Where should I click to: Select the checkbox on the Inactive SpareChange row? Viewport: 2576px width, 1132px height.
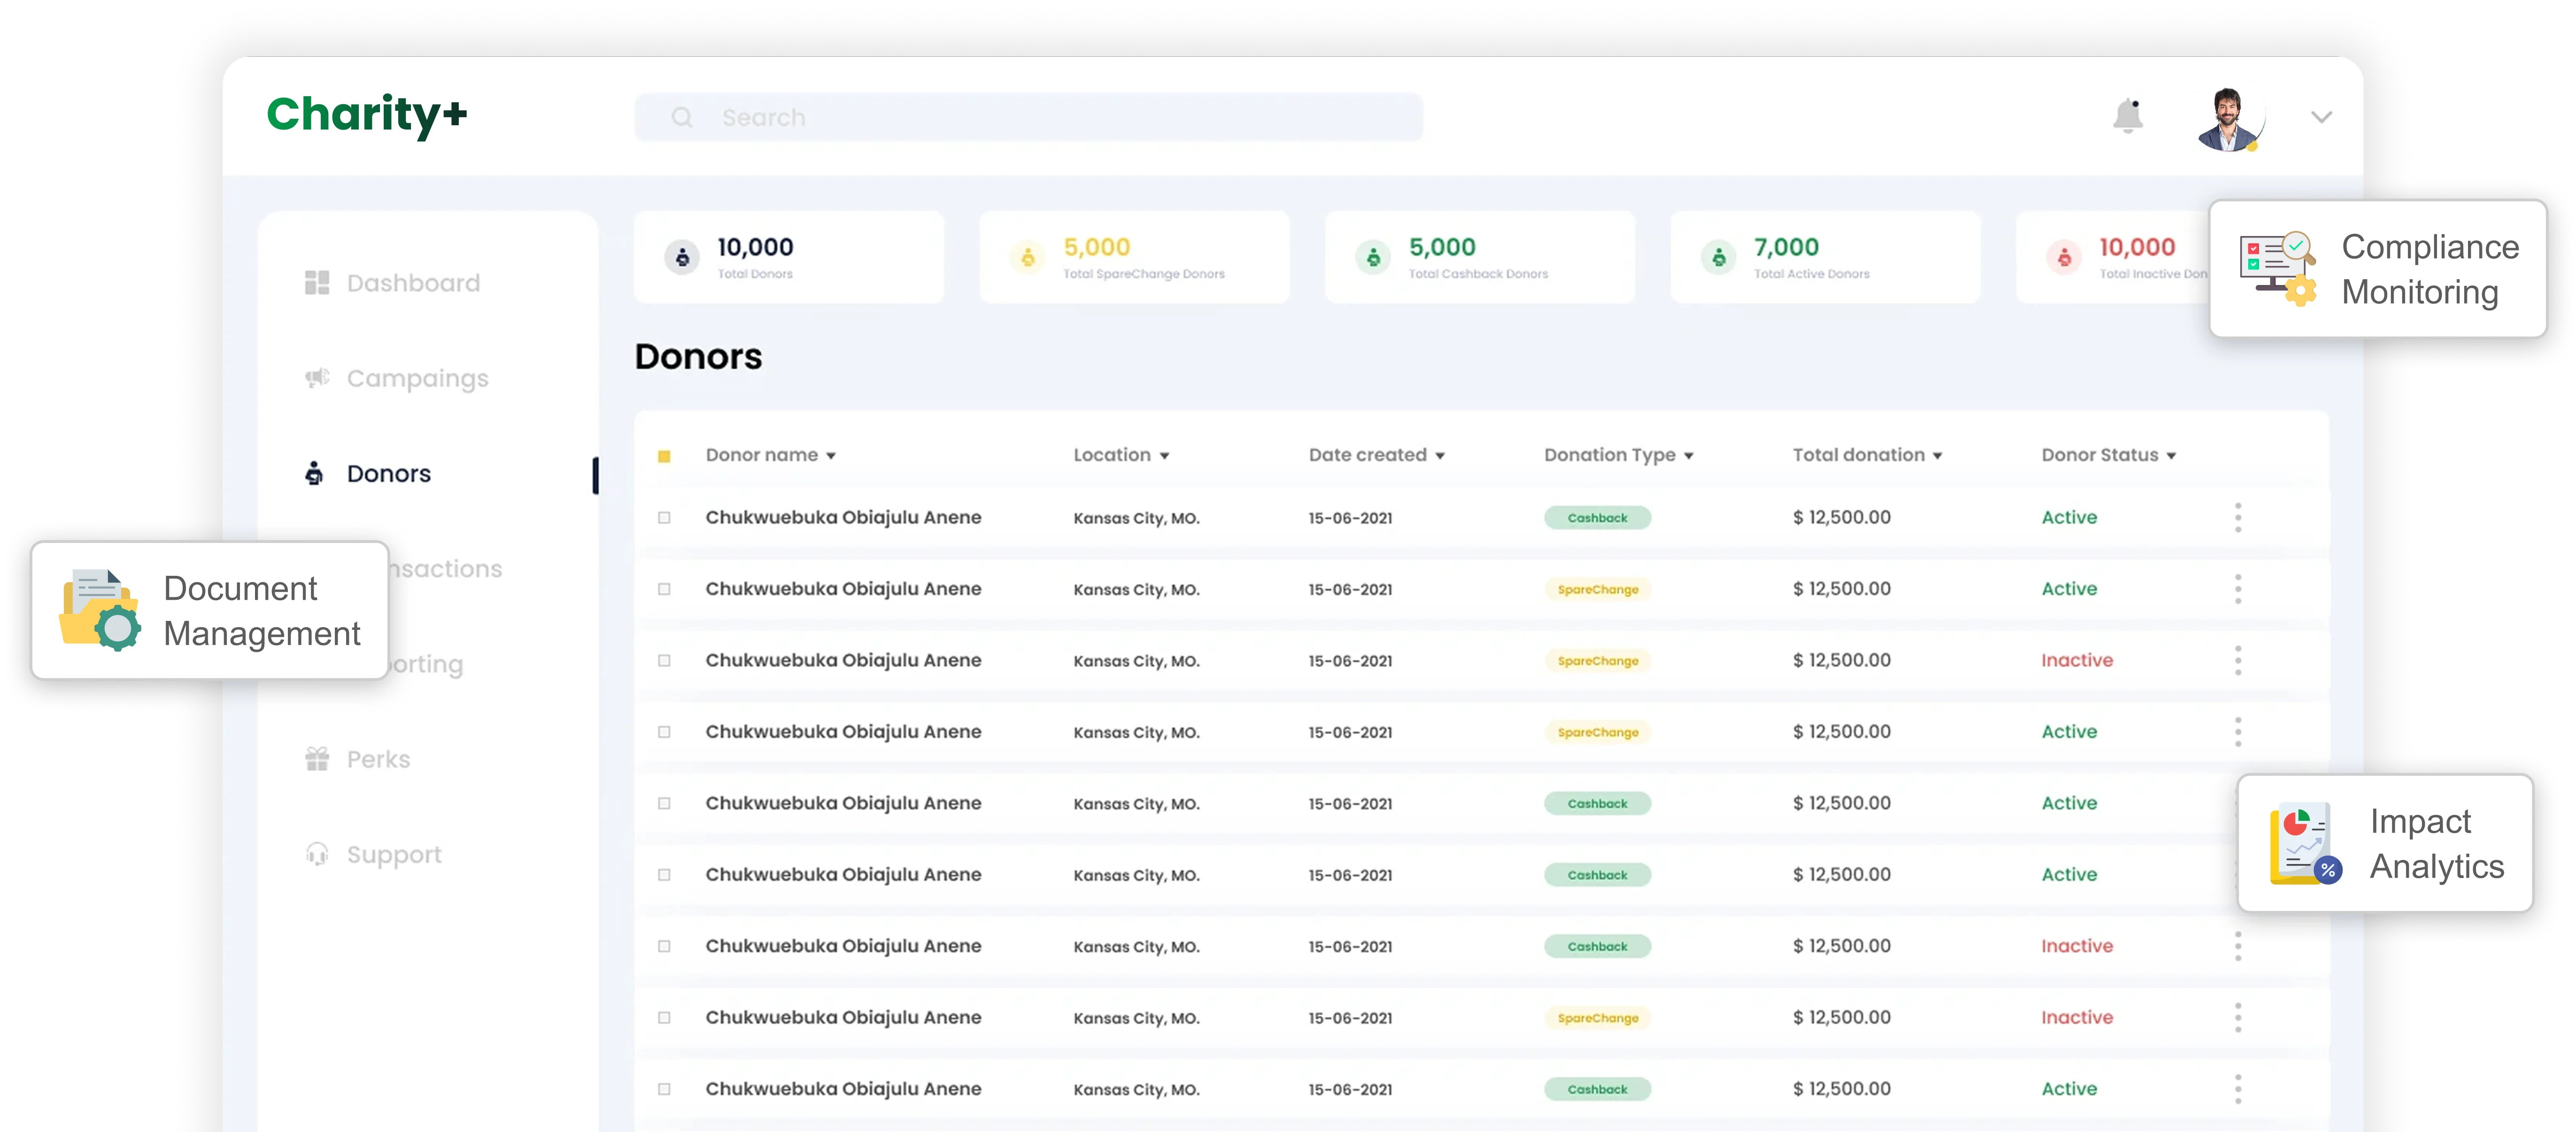point(665,660)
